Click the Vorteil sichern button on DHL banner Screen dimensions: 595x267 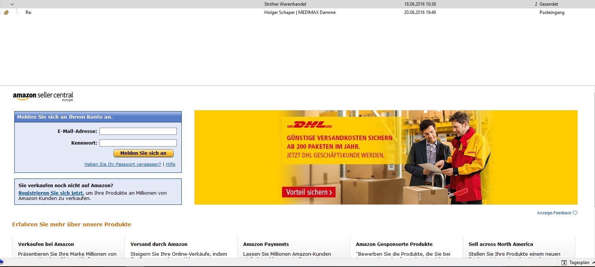pos(309,192)
